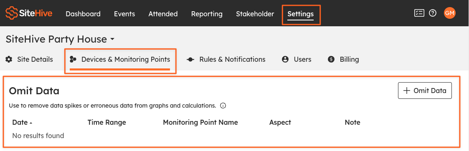Screen dimensions: 469x151
Task: Click the info icon beside Omit Data description
Action: click(223, 106)
